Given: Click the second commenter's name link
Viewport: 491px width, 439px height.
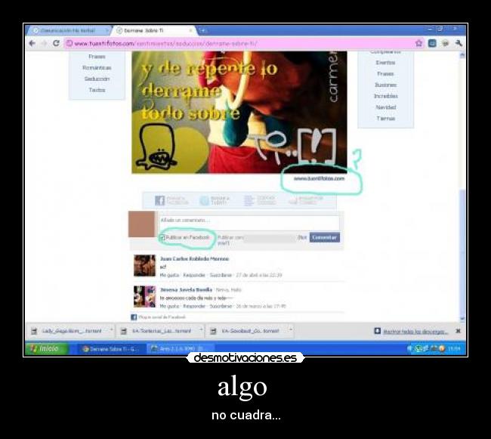Looking at the screenshot, I should pos(186,289).
